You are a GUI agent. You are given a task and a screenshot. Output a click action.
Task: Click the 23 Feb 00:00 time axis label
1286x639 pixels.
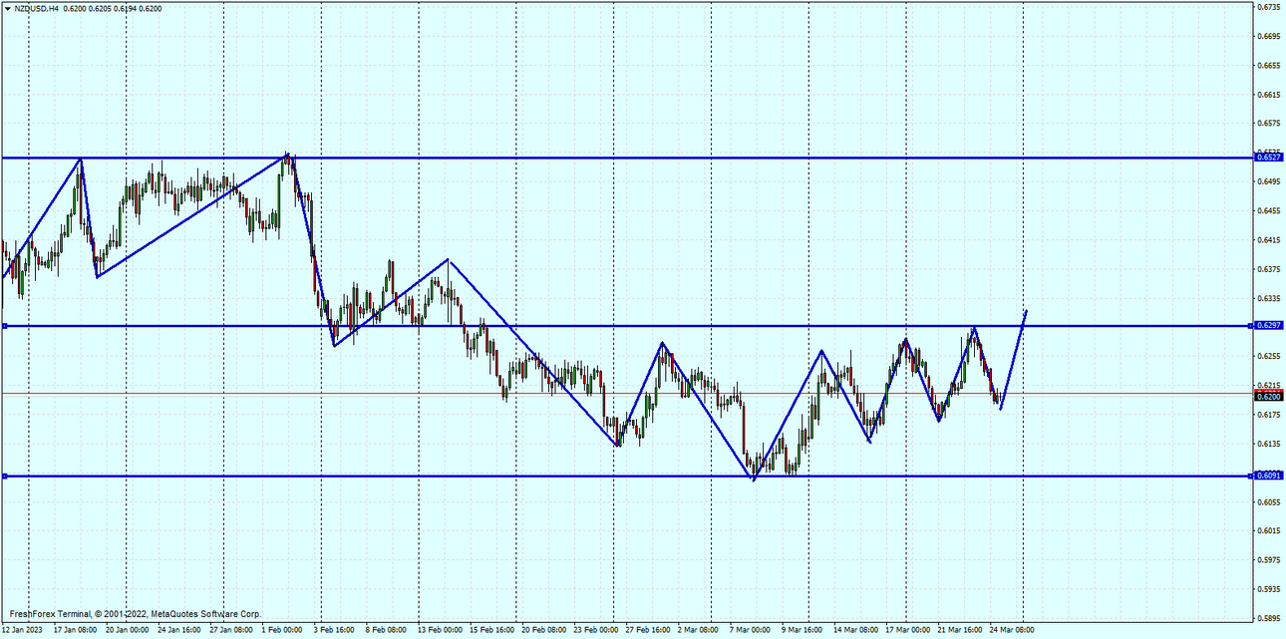click(x=596, y=630)
